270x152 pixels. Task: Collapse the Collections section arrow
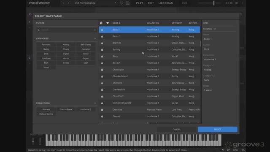click(95, 103)
